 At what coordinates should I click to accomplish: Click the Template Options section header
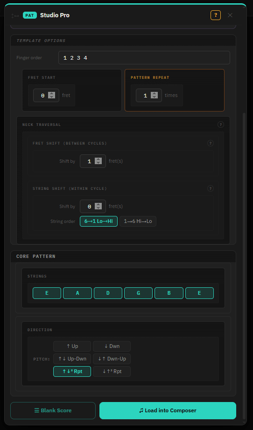click(x=123, y=41)
